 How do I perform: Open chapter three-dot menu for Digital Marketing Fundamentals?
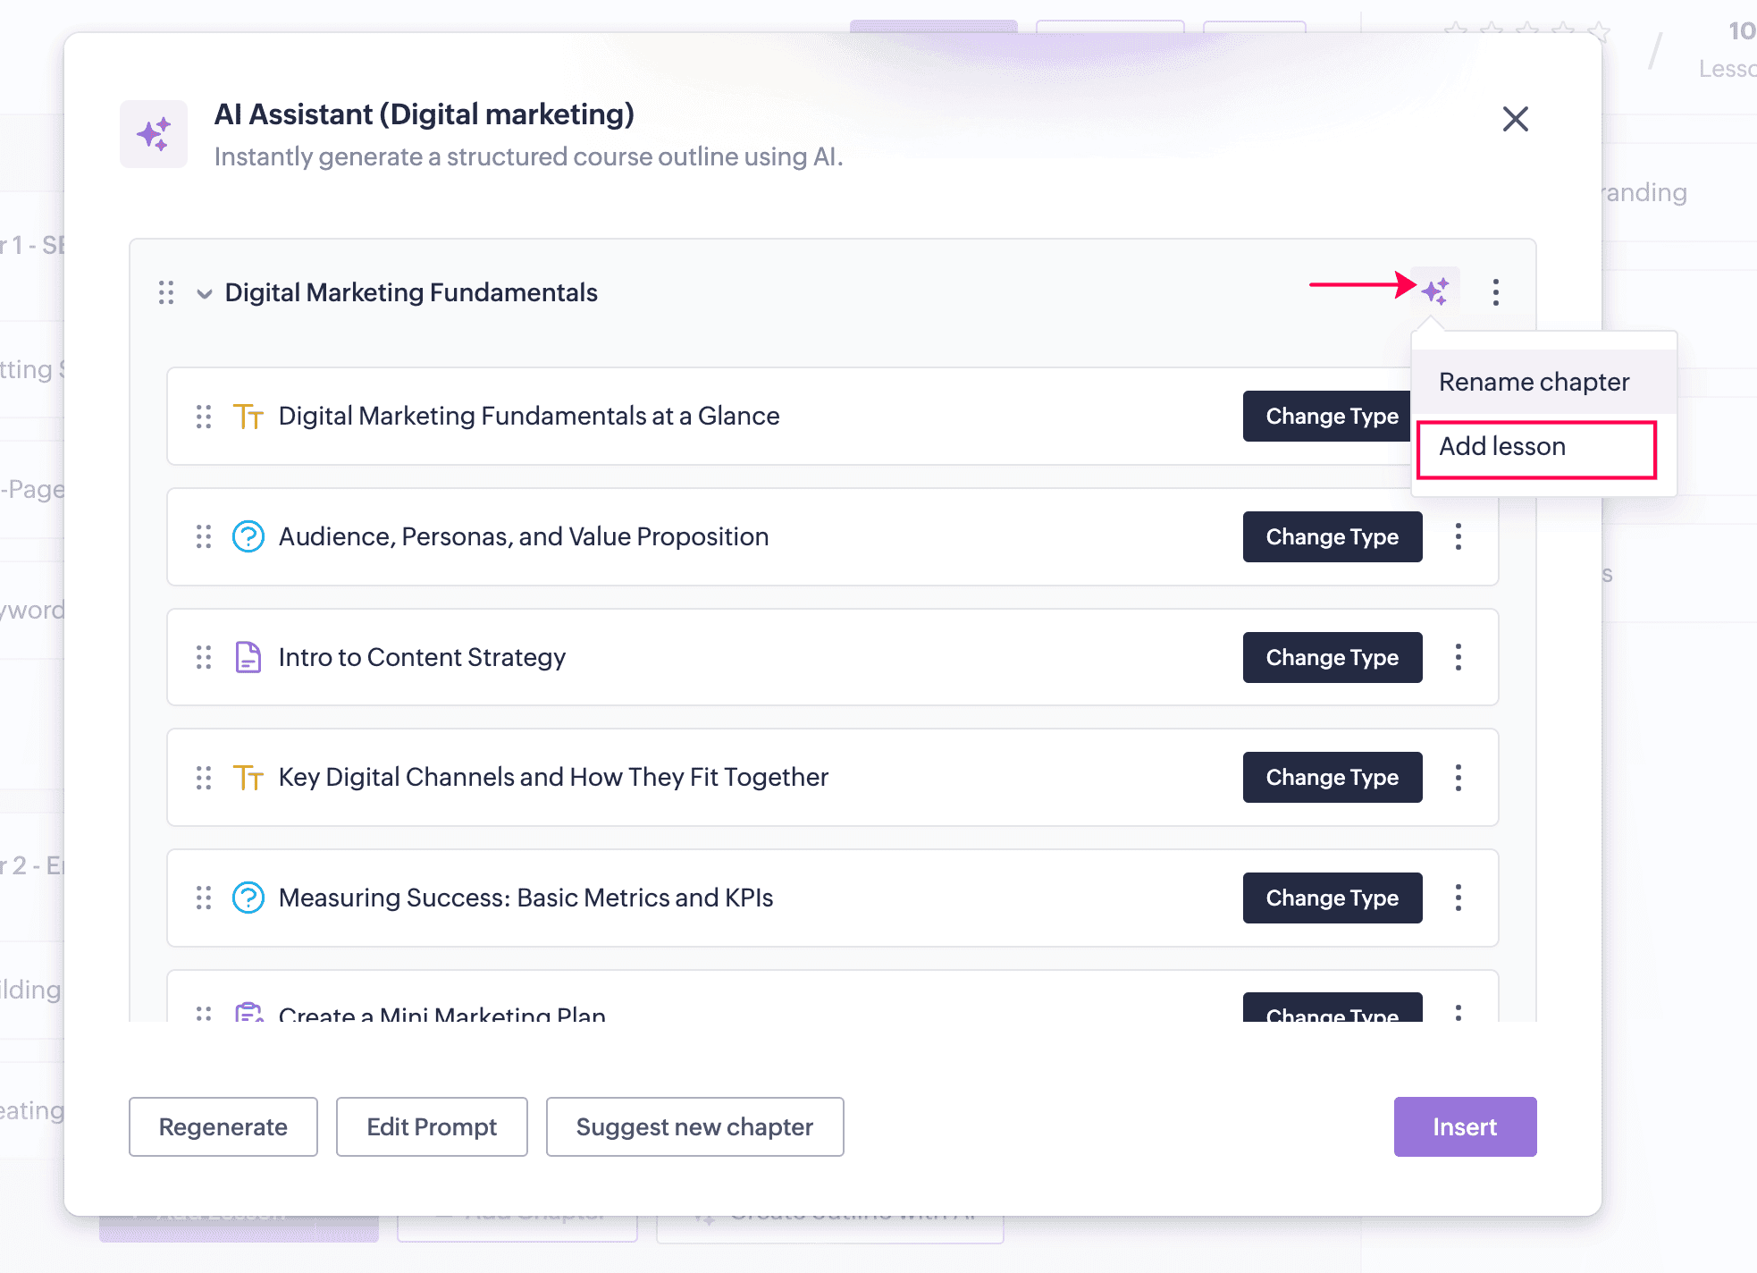[1495, 292]
